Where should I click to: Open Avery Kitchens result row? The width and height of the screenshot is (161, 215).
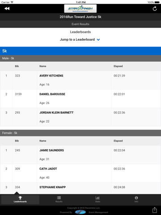point(80,80)
